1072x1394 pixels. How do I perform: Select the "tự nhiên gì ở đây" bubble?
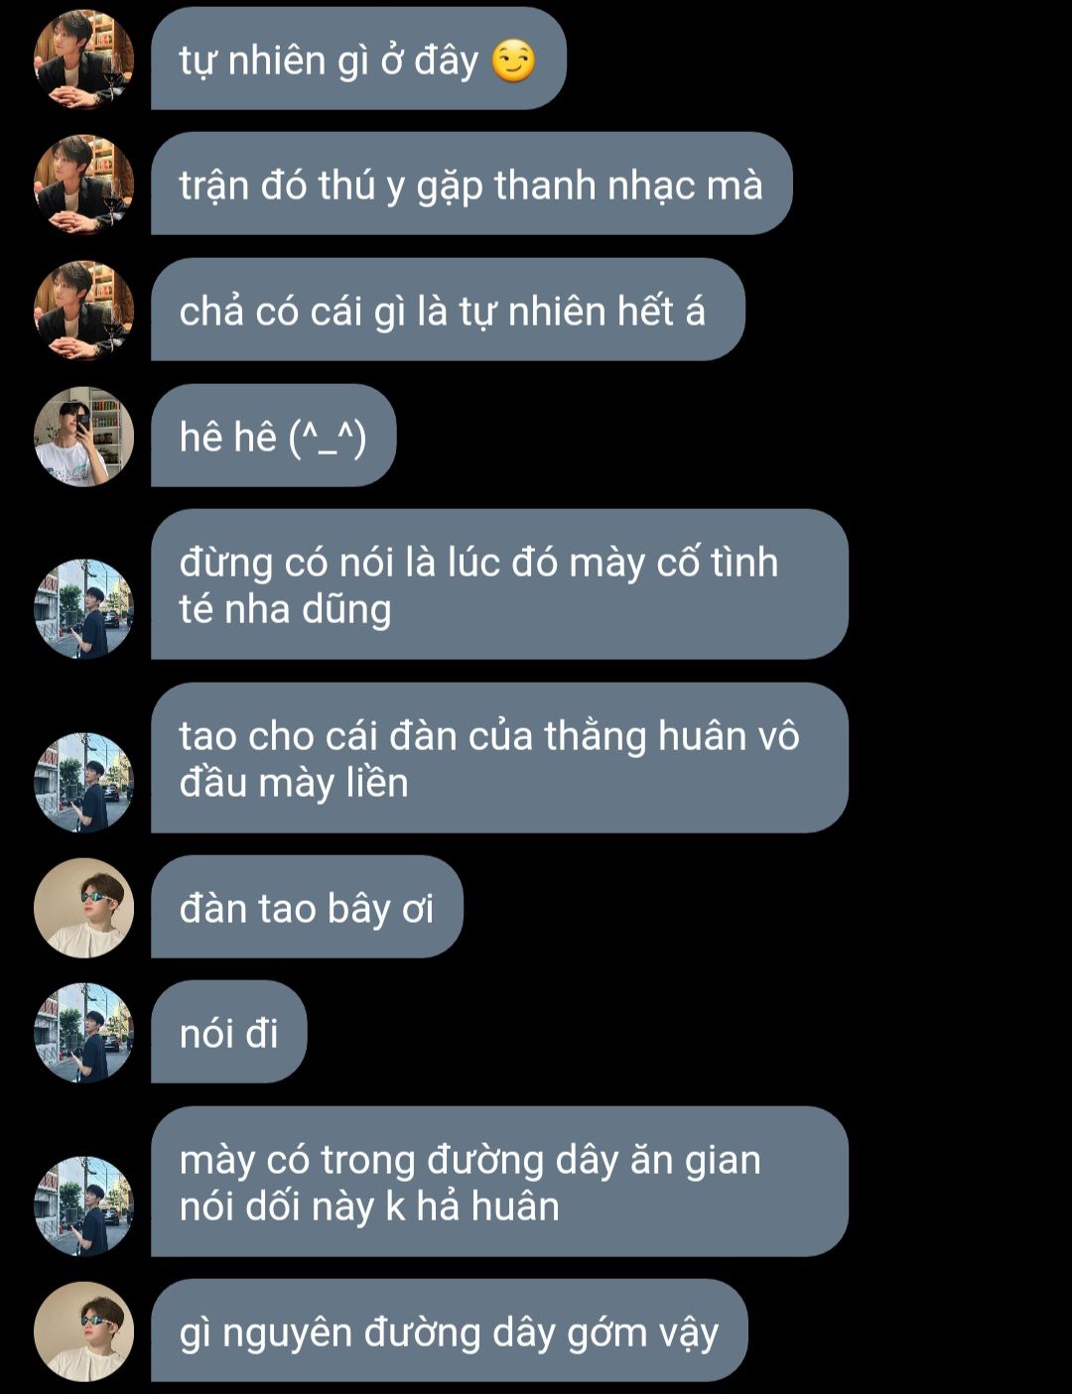click(x=358, y=59)
